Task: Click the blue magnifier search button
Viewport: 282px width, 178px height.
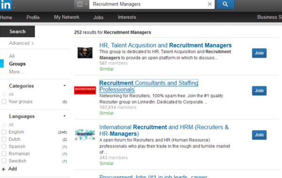Action: [x=225, y=4]
